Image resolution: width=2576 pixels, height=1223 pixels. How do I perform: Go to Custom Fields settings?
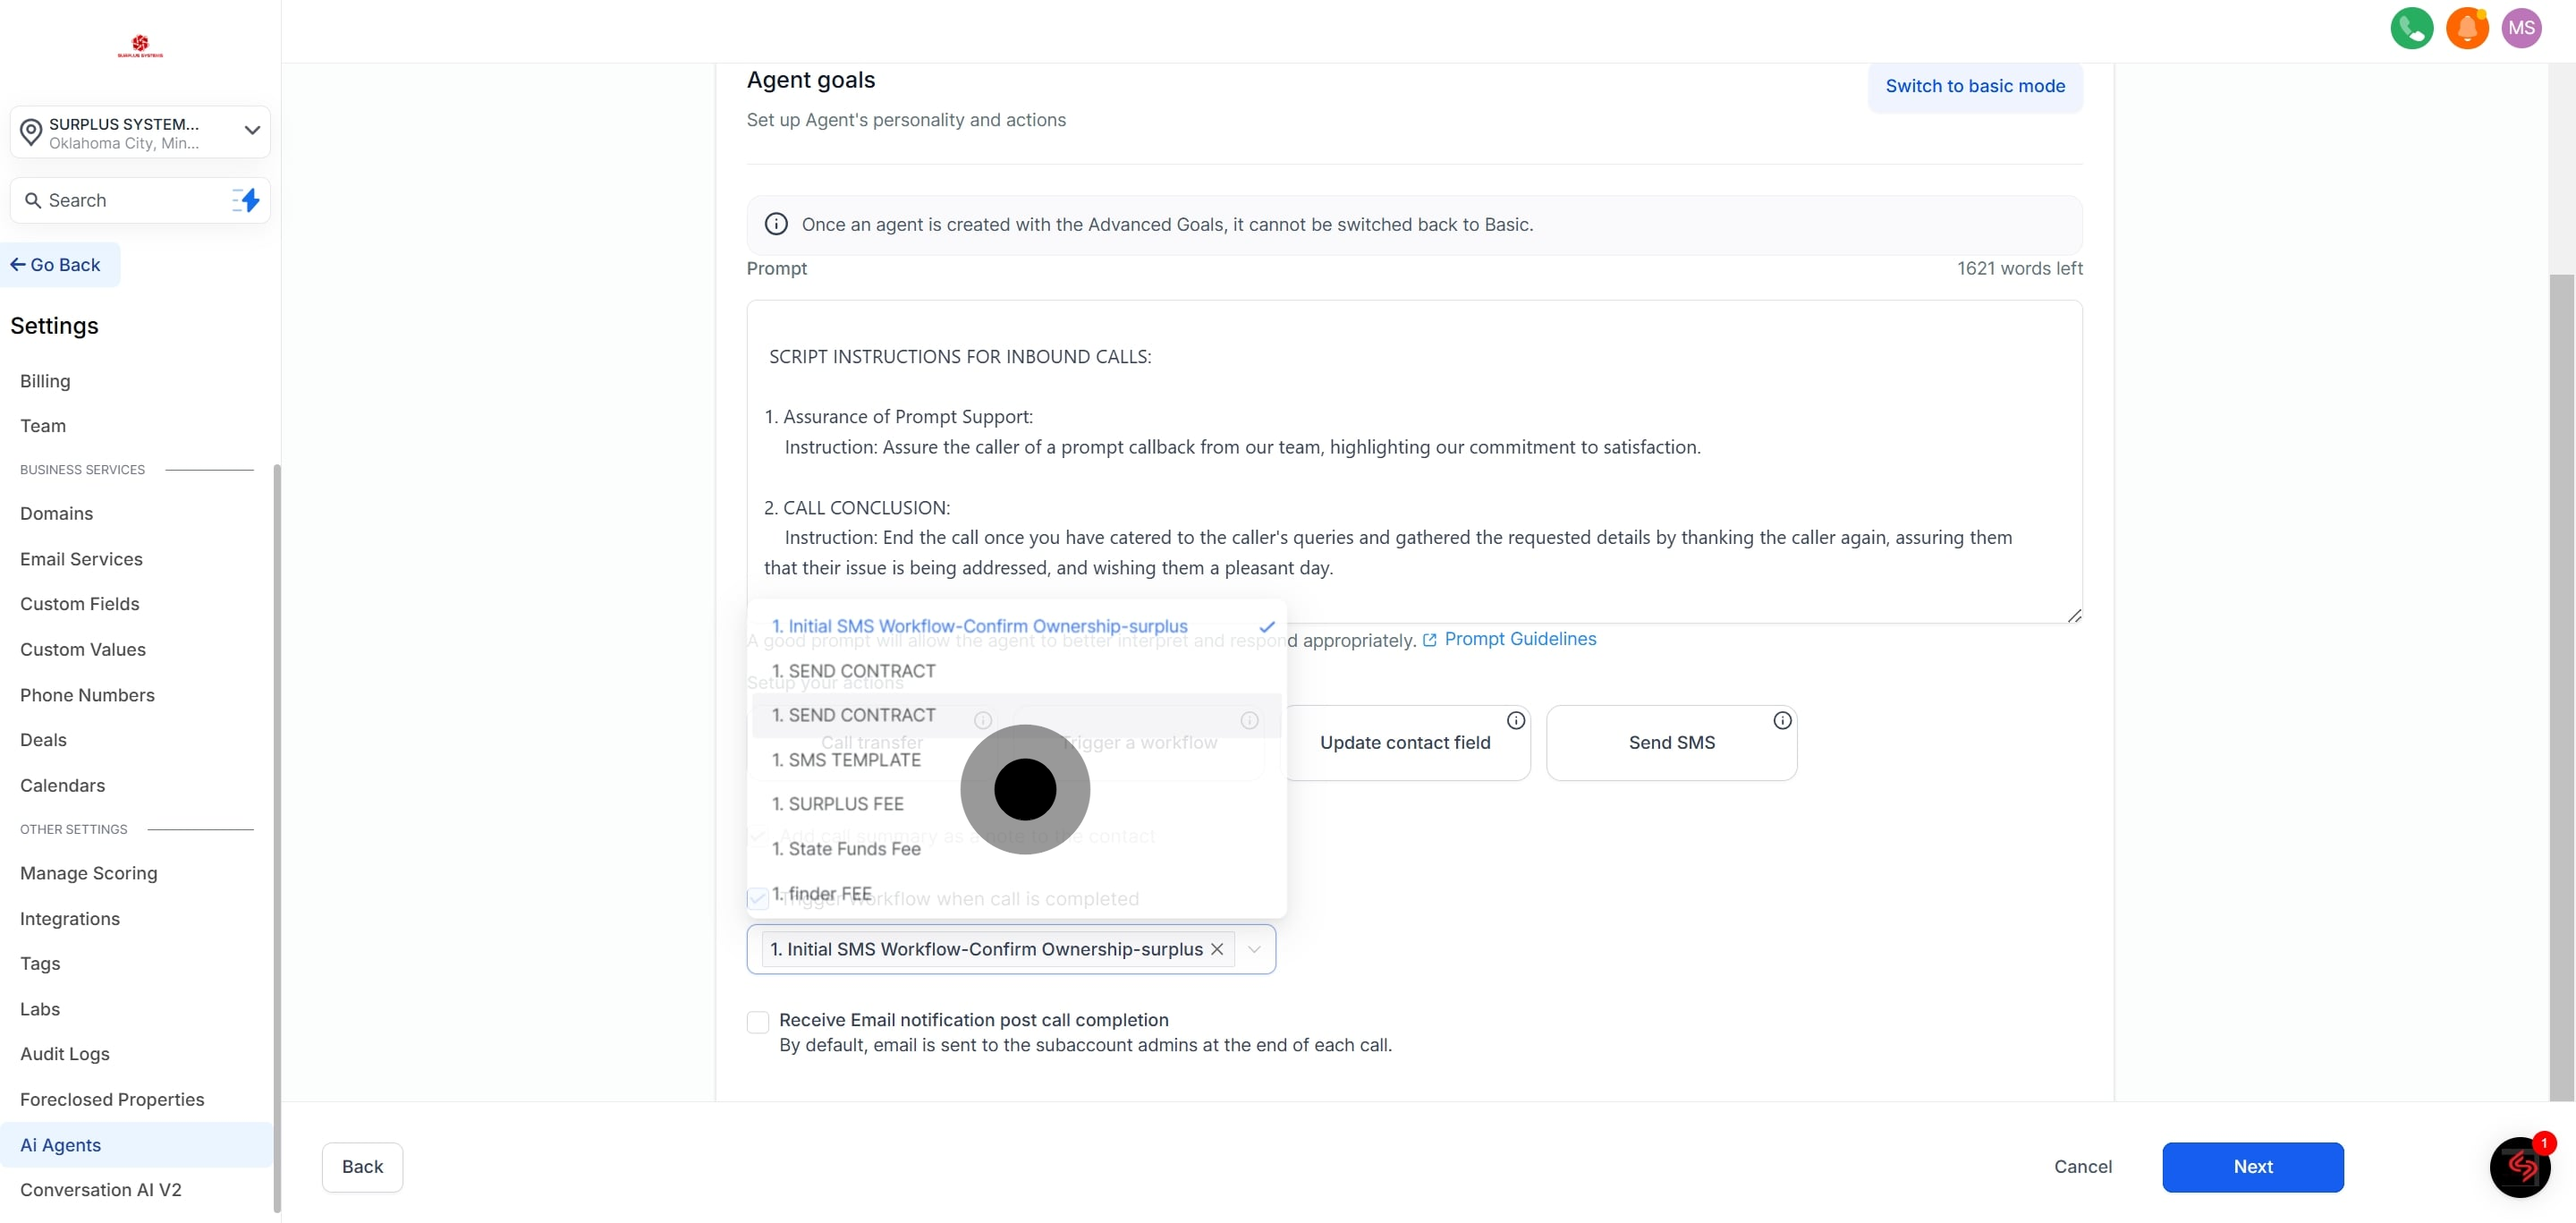(79, 604)
